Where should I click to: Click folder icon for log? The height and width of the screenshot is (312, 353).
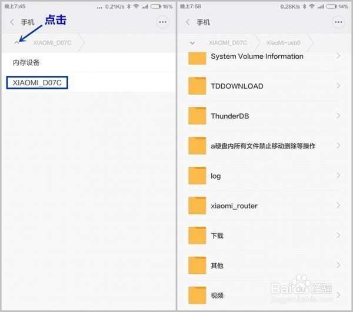197,176
